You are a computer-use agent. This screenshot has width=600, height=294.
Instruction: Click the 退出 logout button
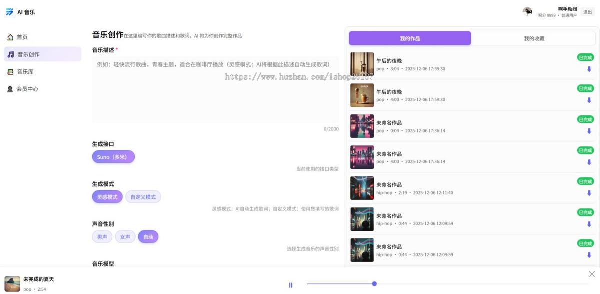(x=587, y=11)
